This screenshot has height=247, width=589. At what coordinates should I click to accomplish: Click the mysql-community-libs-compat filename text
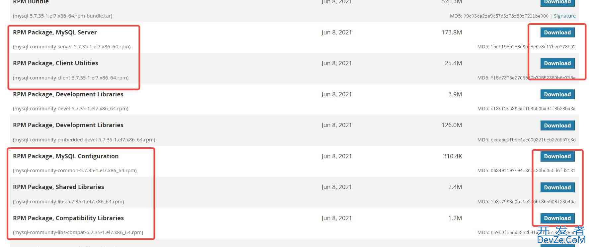[78, 232]
